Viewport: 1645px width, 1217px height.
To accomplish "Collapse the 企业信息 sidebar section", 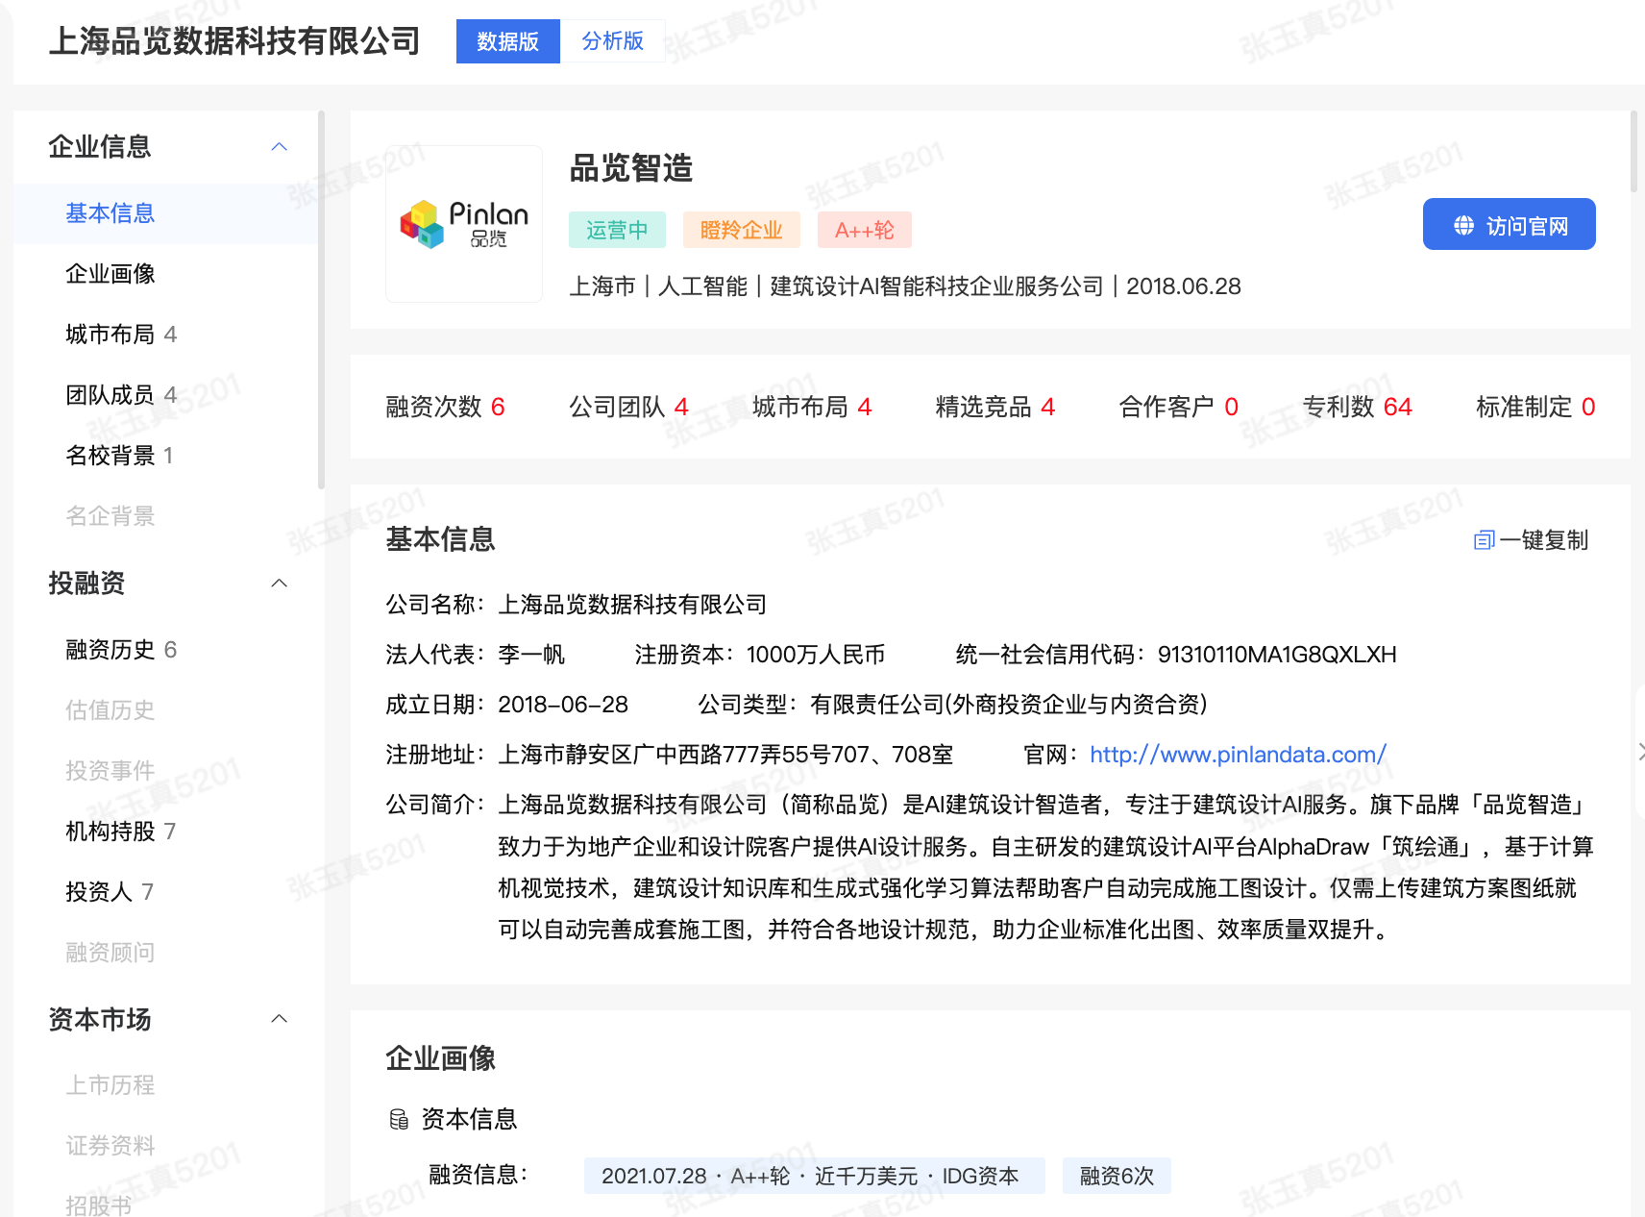I will coord(280,147).
